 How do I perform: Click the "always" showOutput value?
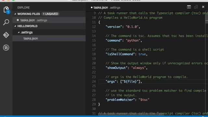pyautogui.click(x=138, y=68)
